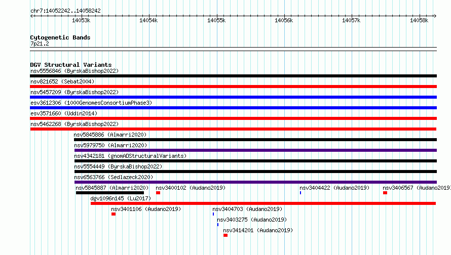Open variant label nsv3400102 (Audano2019)

pyautogui.click(x=191, y=188)
